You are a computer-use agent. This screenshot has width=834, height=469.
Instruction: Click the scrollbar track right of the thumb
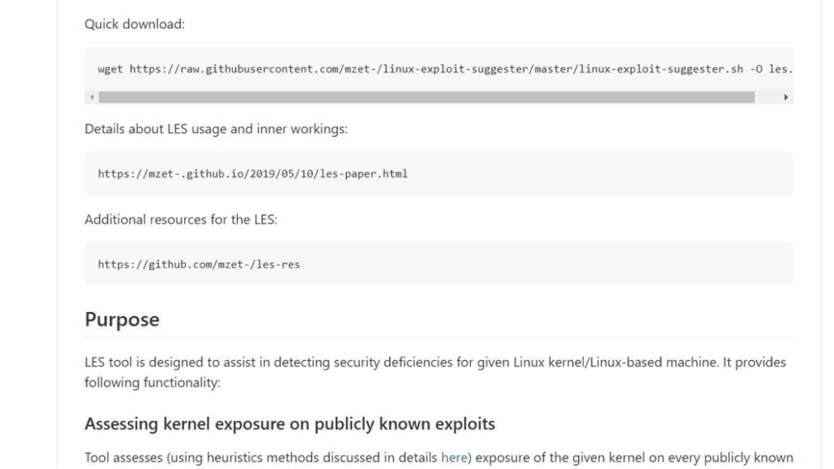767,98
